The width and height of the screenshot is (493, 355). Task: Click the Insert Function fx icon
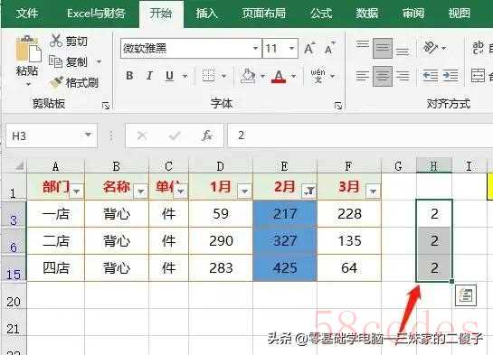(x=206, y=135)
